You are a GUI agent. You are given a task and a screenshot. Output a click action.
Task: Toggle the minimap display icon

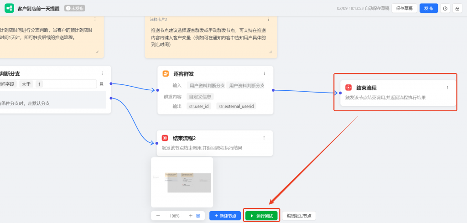[x=198, y=216]
